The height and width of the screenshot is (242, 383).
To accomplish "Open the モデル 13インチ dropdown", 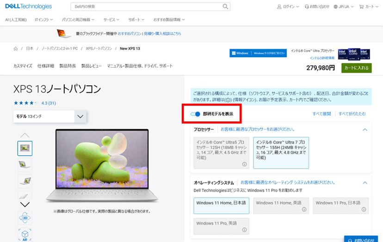I will tap(50, 116).
